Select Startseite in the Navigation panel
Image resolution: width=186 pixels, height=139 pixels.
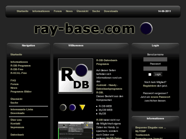click(x=16, y=55)
